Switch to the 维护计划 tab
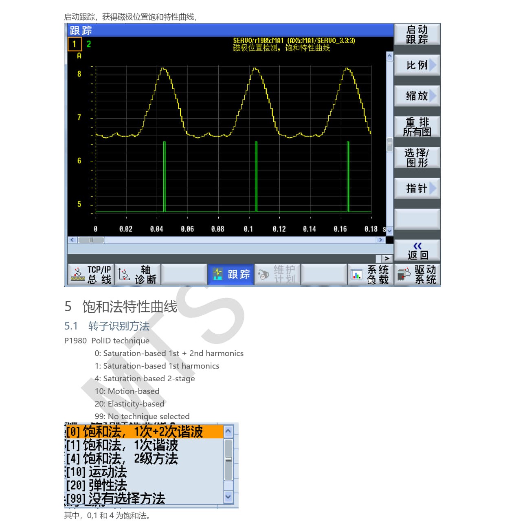The image size is (505, 521). pyautogui.click(x=277, y=274)
